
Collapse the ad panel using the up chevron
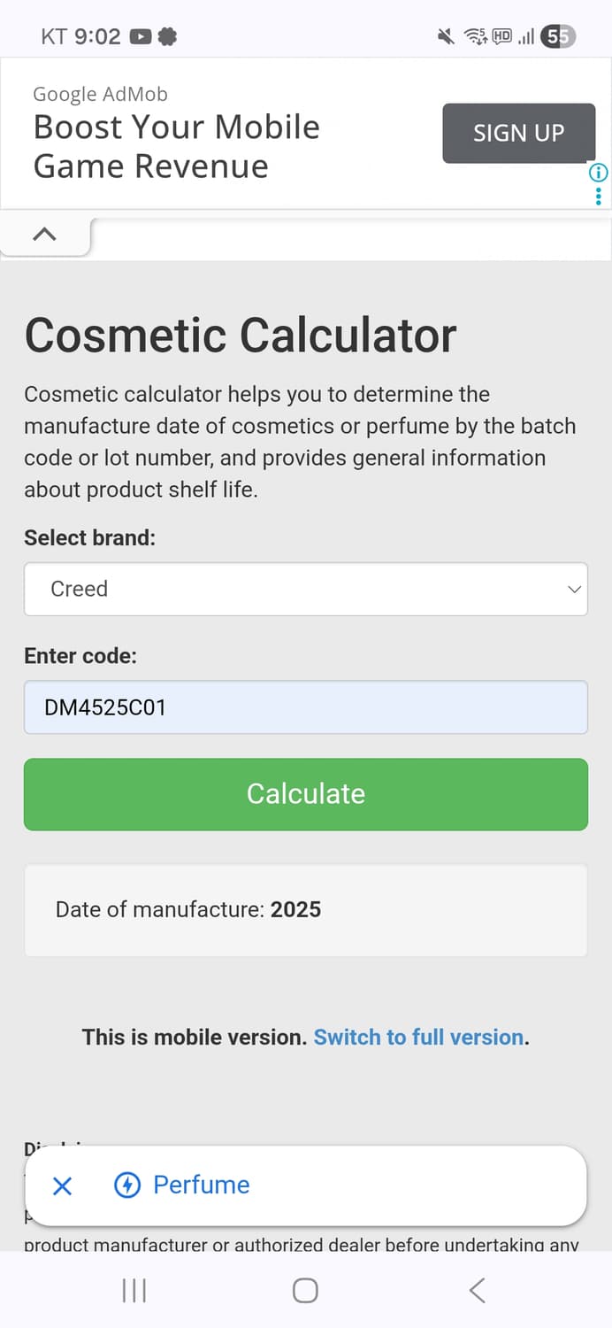pos(44,235)
